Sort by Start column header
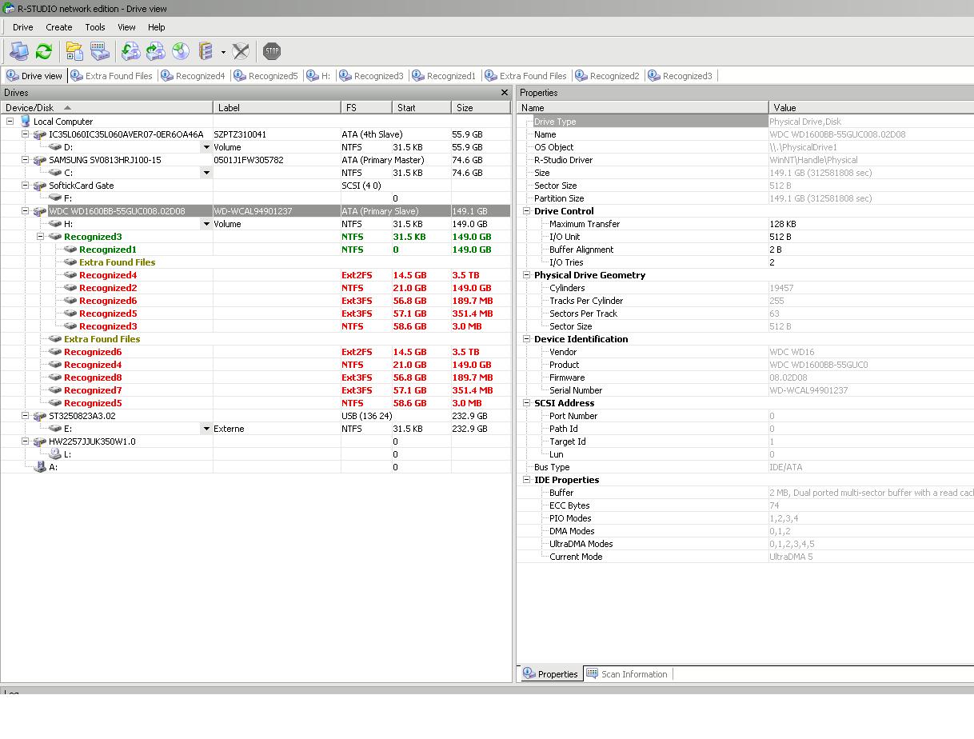 [x=421, y=107]
